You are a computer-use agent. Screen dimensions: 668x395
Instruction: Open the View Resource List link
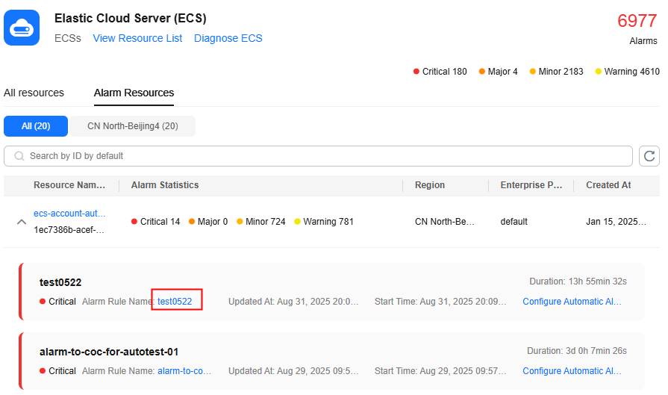[137, 38]
